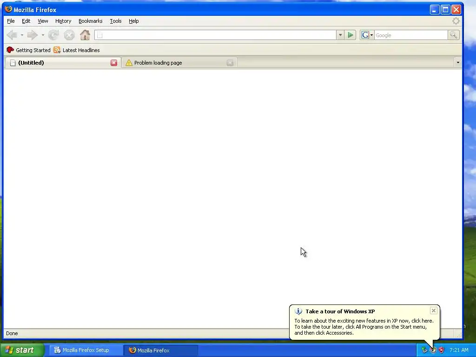Viewport: 476px width, 357px height.
Task: Click the Forward navigation arrow
Action: coord(32,35)
